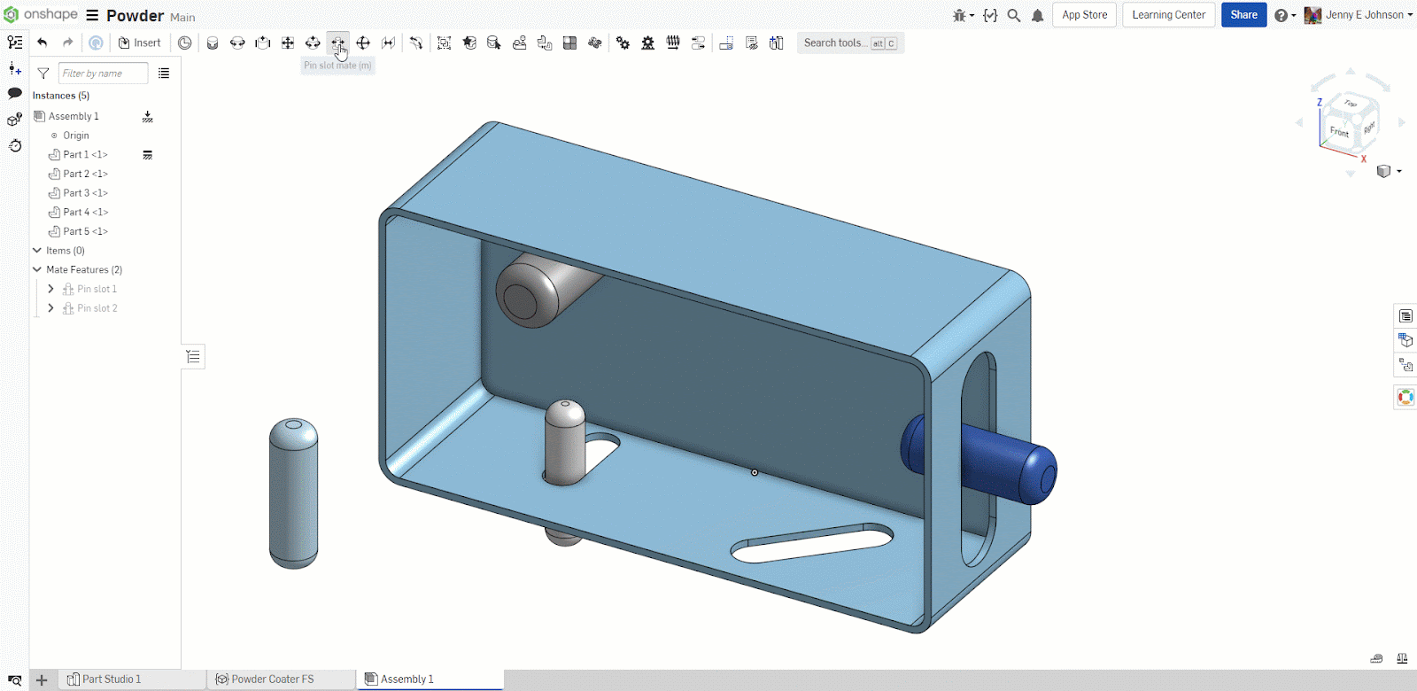Toggle the instance list view icon
This screenshot has height=691, width=1417.
point(164,74)
